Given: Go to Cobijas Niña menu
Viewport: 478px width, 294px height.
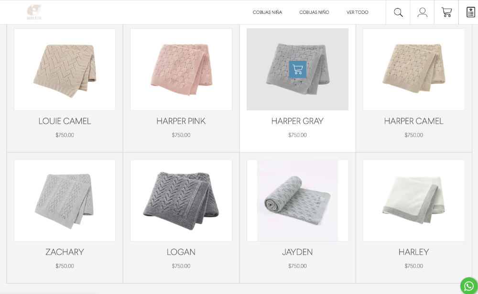Looking at the screenshot, I should pyautogui.click(x=267, y=12).
